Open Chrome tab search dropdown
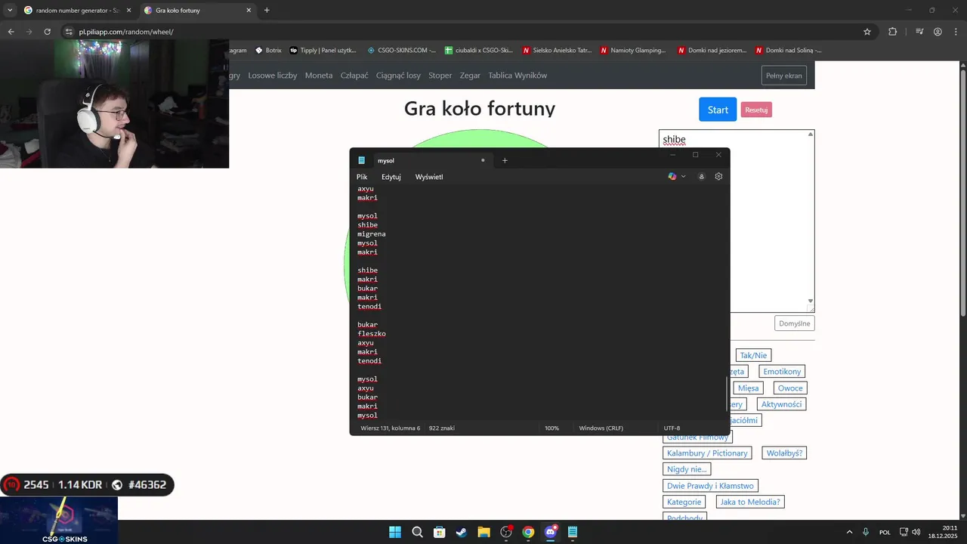Screen dimensions: 967x544 coord(10,10)
